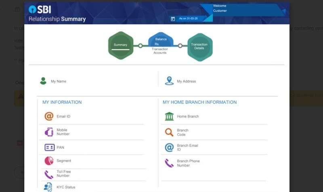Click the Mobile Number label
Screen dimensions: 323x192
tap(63, 132)
